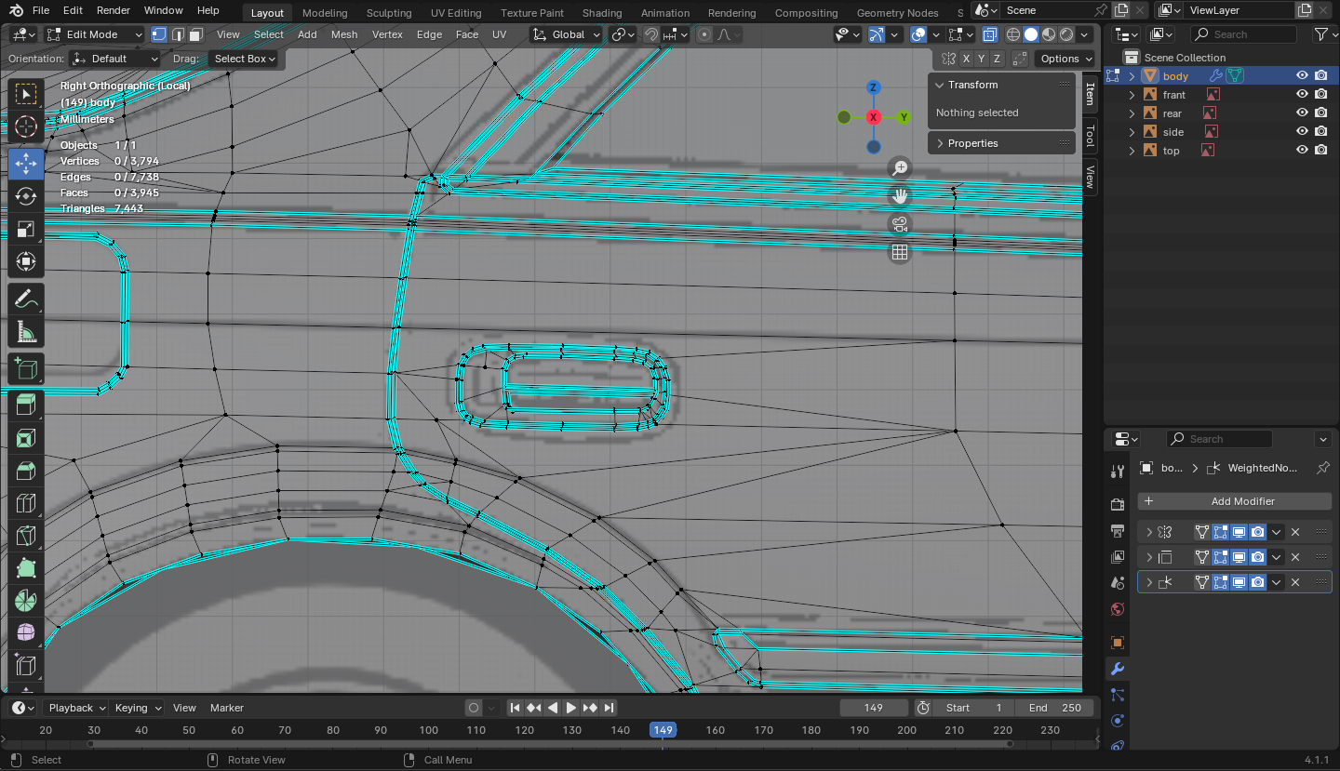
Task: Choose the Bevel tool
Action: pyautogui.click(x=26, y=472)
